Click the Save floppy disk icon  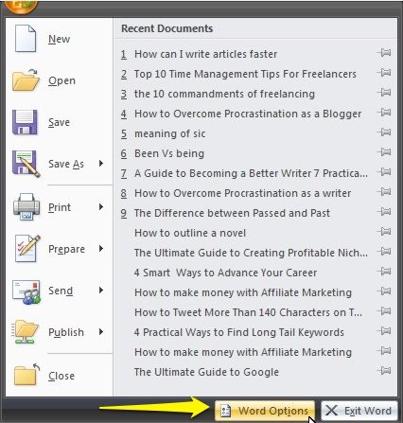(x=25, y=122)
